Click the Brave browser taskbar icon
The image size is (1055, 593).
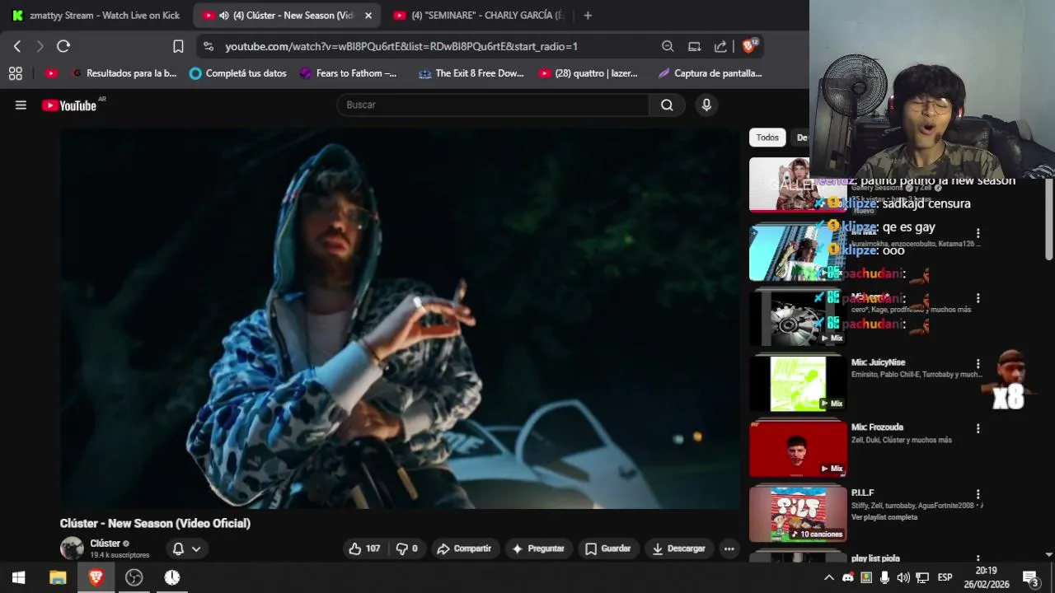coord(96,577)
